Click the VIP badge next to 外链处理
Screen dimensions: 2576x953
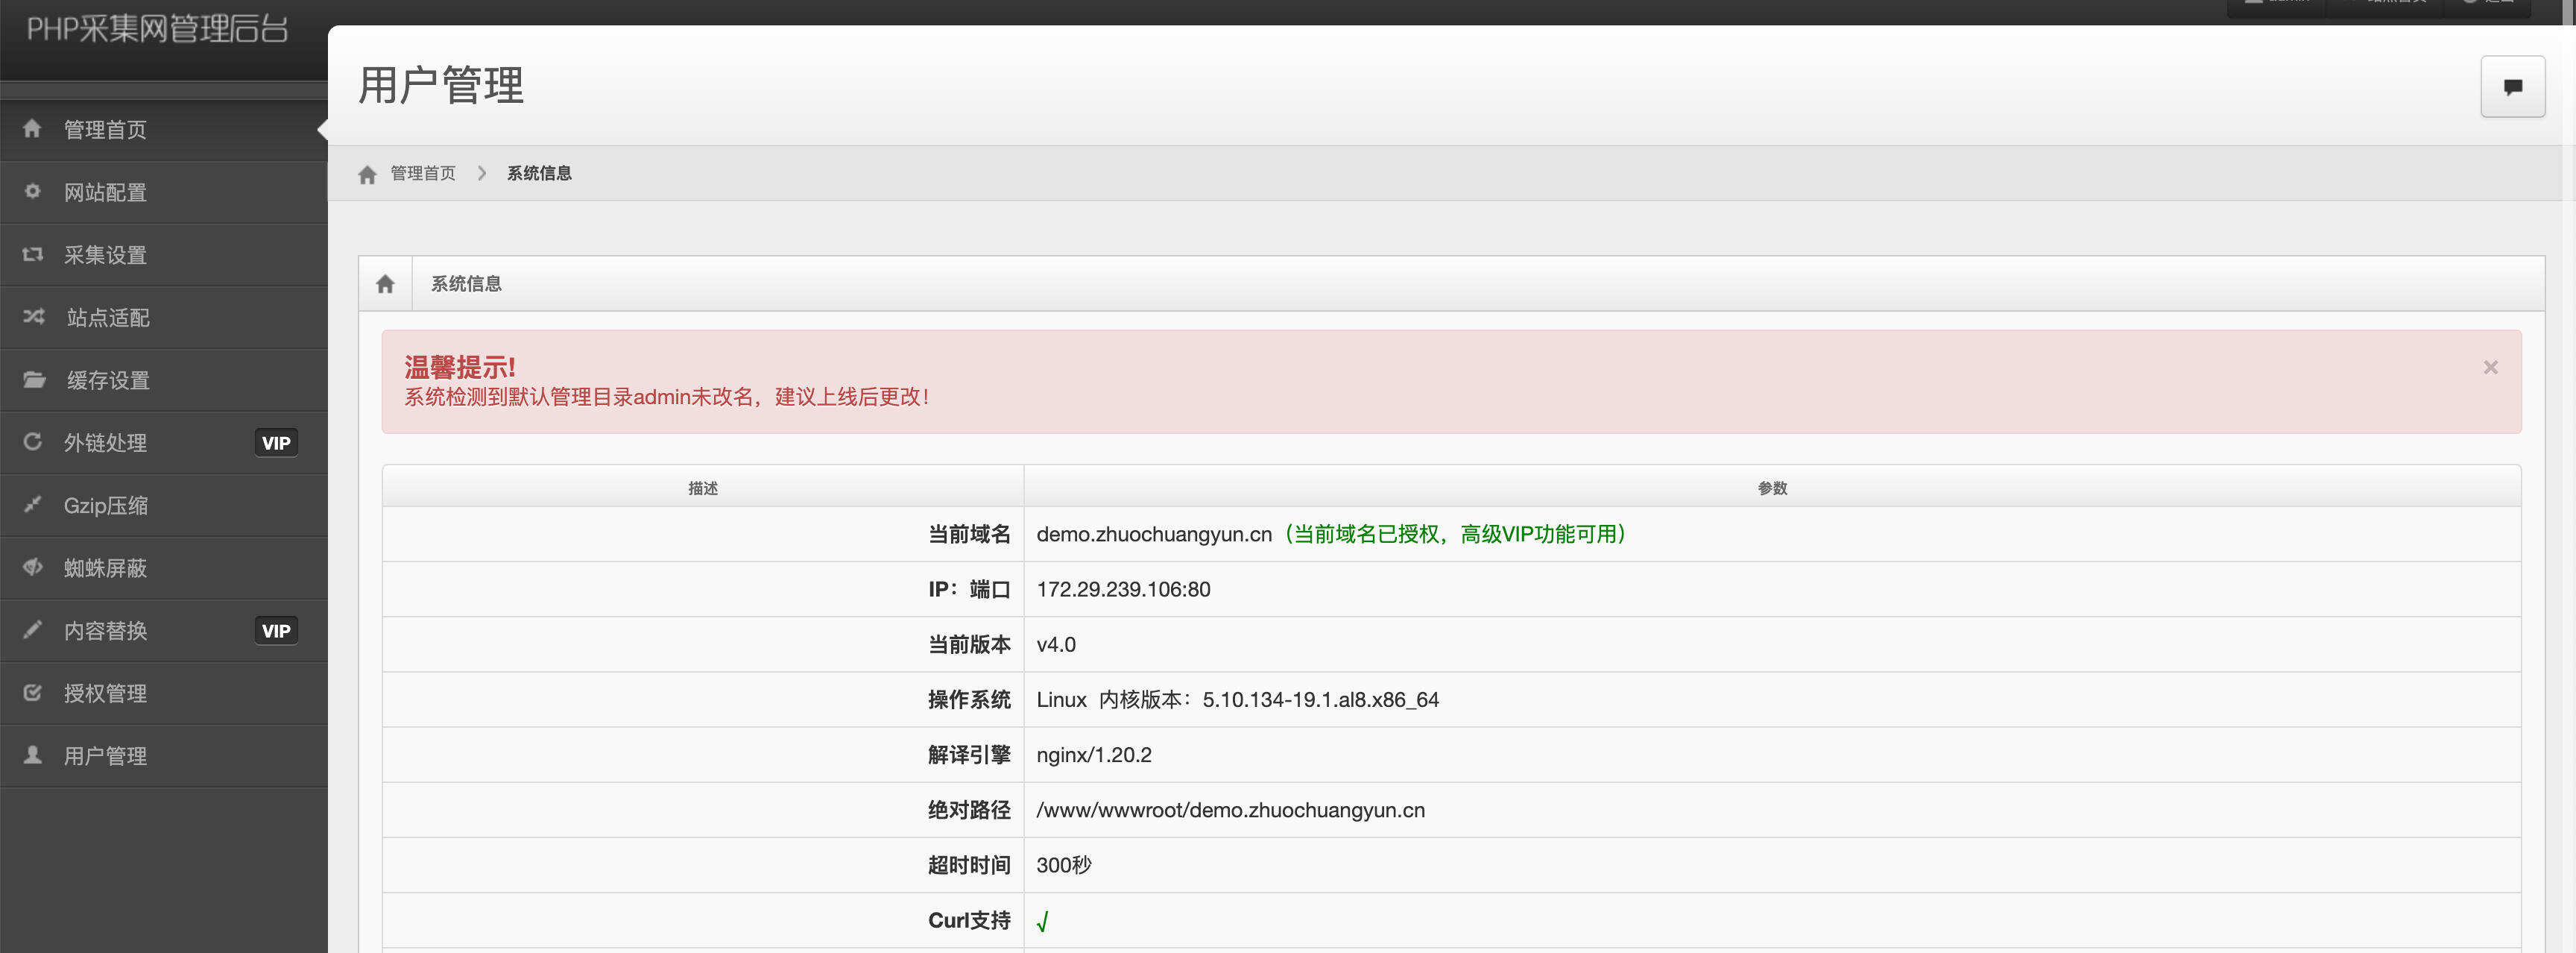coord(276,442)
